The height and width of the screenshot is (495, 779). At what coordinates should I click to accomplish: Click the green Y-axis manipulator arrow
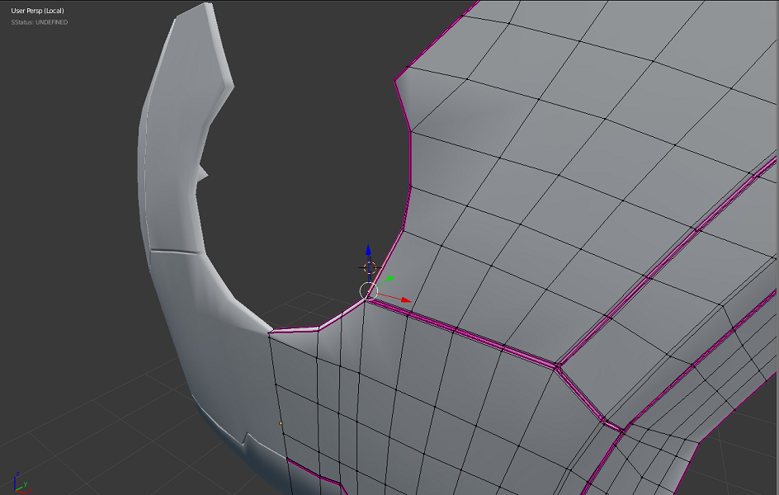click(x=389, y=279)
